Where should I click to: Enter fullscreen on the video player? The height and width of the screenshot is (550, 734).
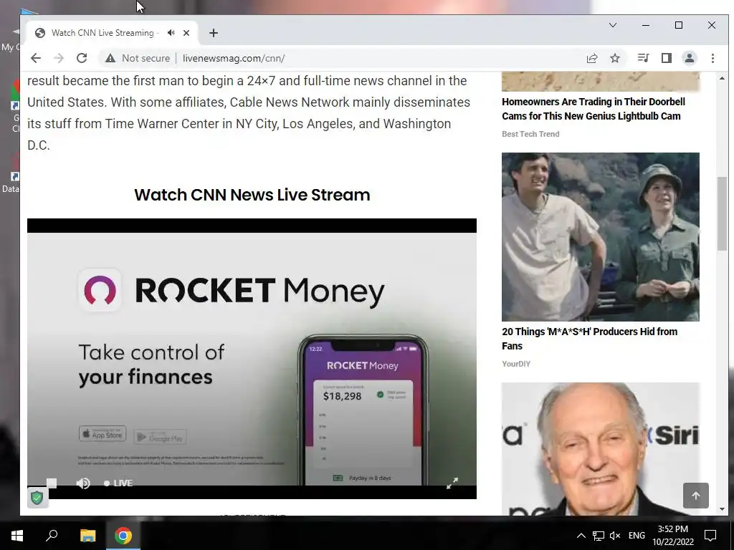tap(452, 483)
